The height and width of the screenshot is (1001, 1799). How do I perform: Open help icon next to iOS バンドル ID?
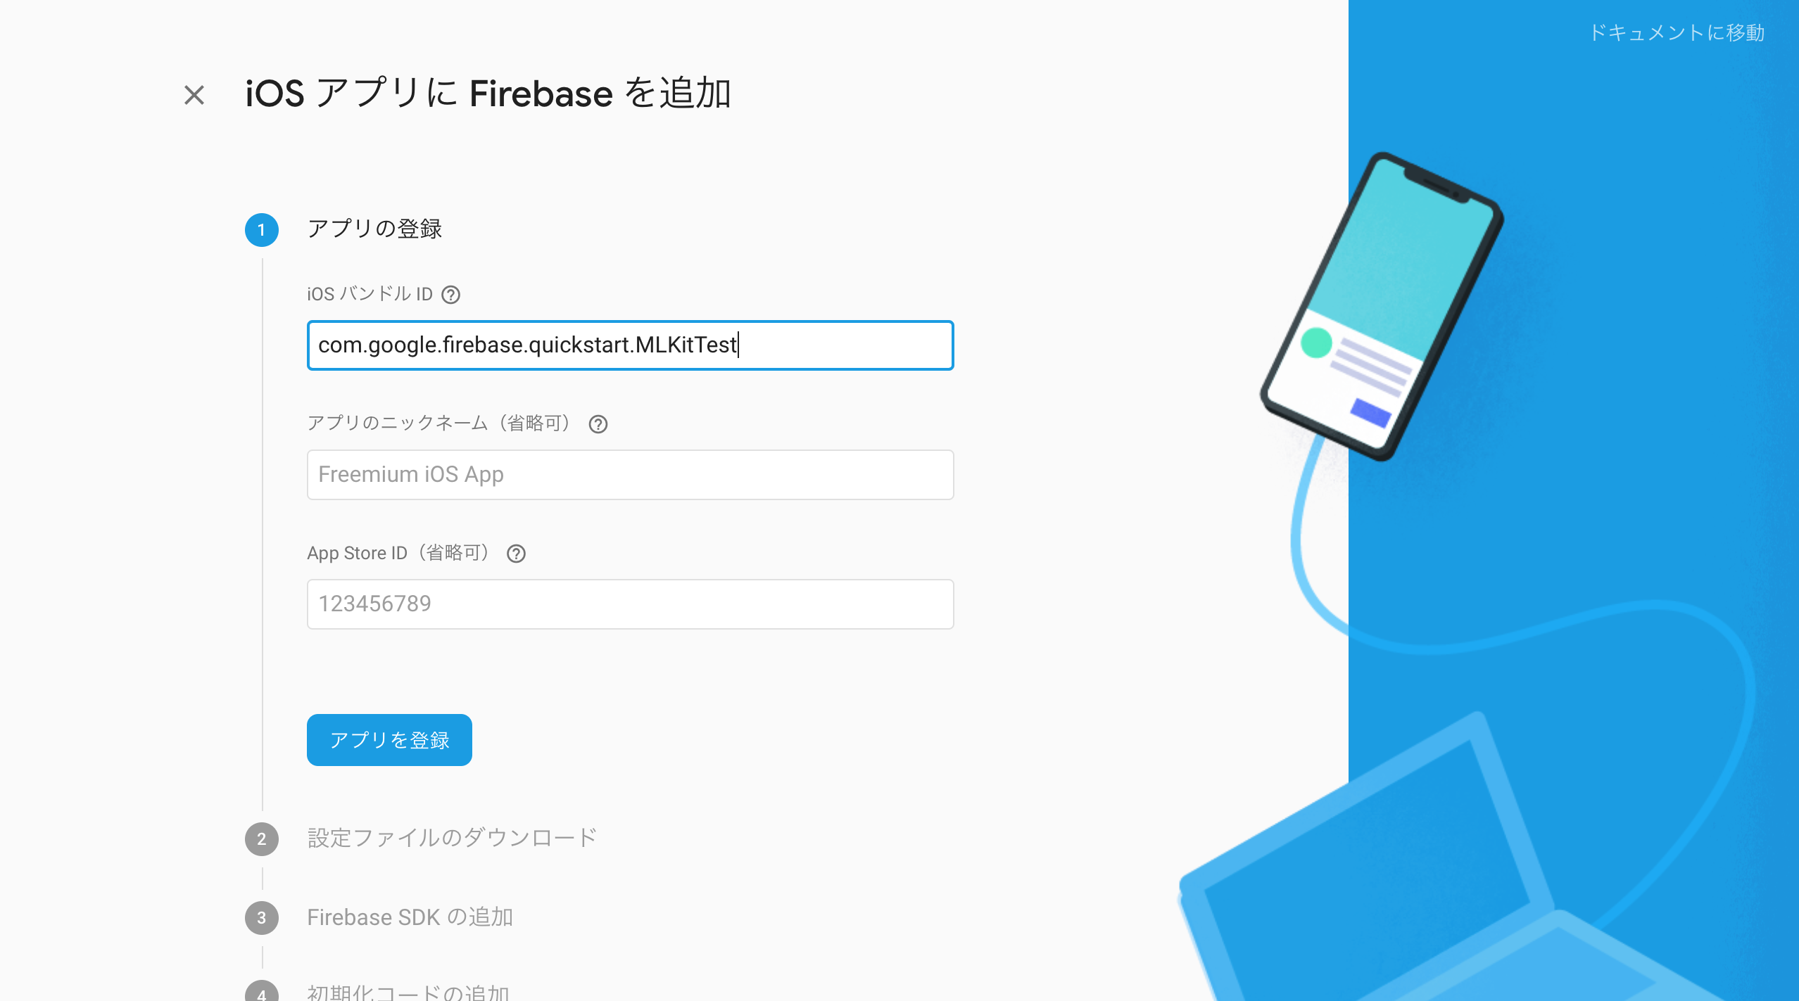450,295
